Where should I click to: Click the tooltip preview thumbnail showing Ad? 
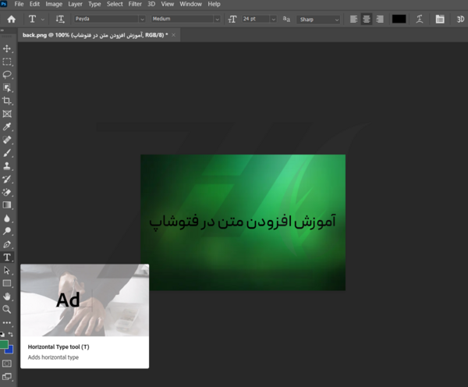85,300
